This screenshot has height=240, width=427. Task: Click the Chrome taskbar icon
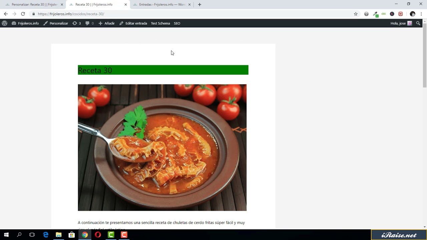(x=85, y=235)
